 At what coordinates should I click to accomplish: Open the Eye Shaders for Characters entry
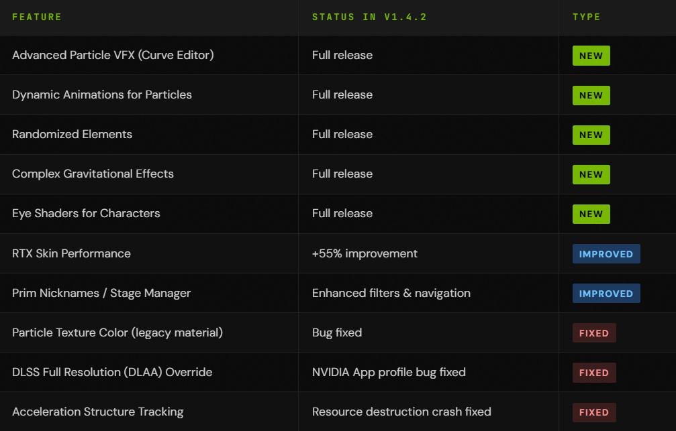pos(86,213)
